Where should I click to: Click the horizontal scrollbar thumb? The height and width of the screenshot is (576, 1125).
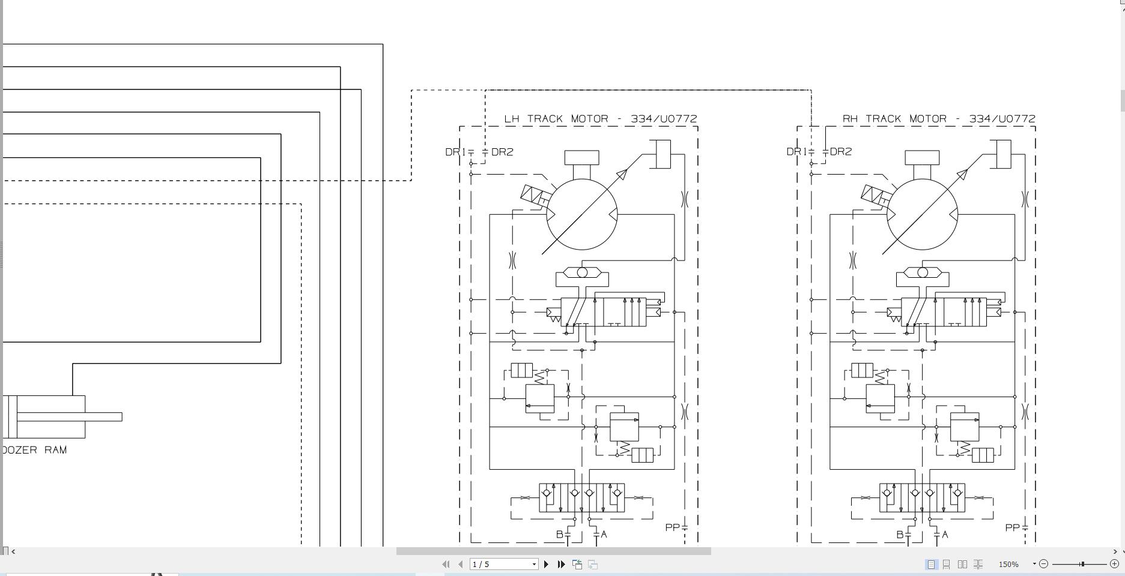pyautogui.click(x=553, y=551)
